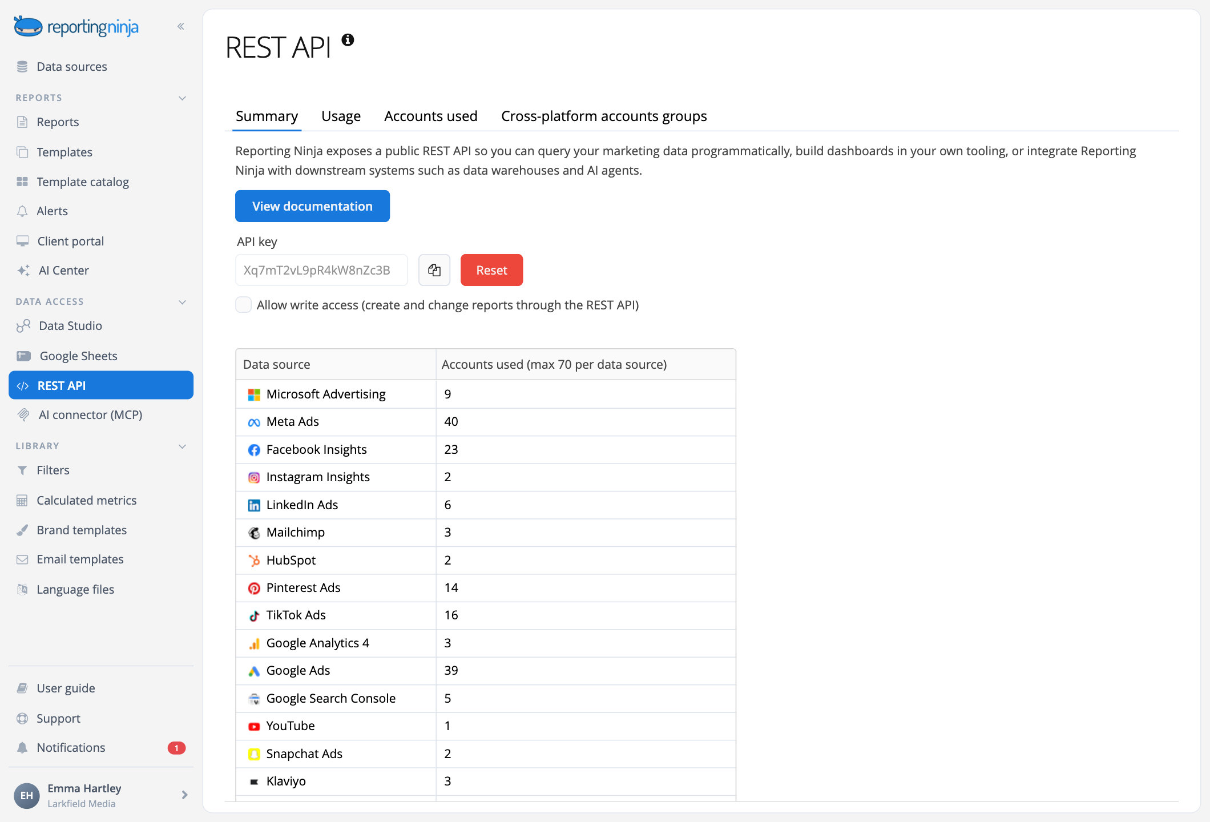Switch to the Accounts used tab
1210x822 pixels.
(431, 116)
